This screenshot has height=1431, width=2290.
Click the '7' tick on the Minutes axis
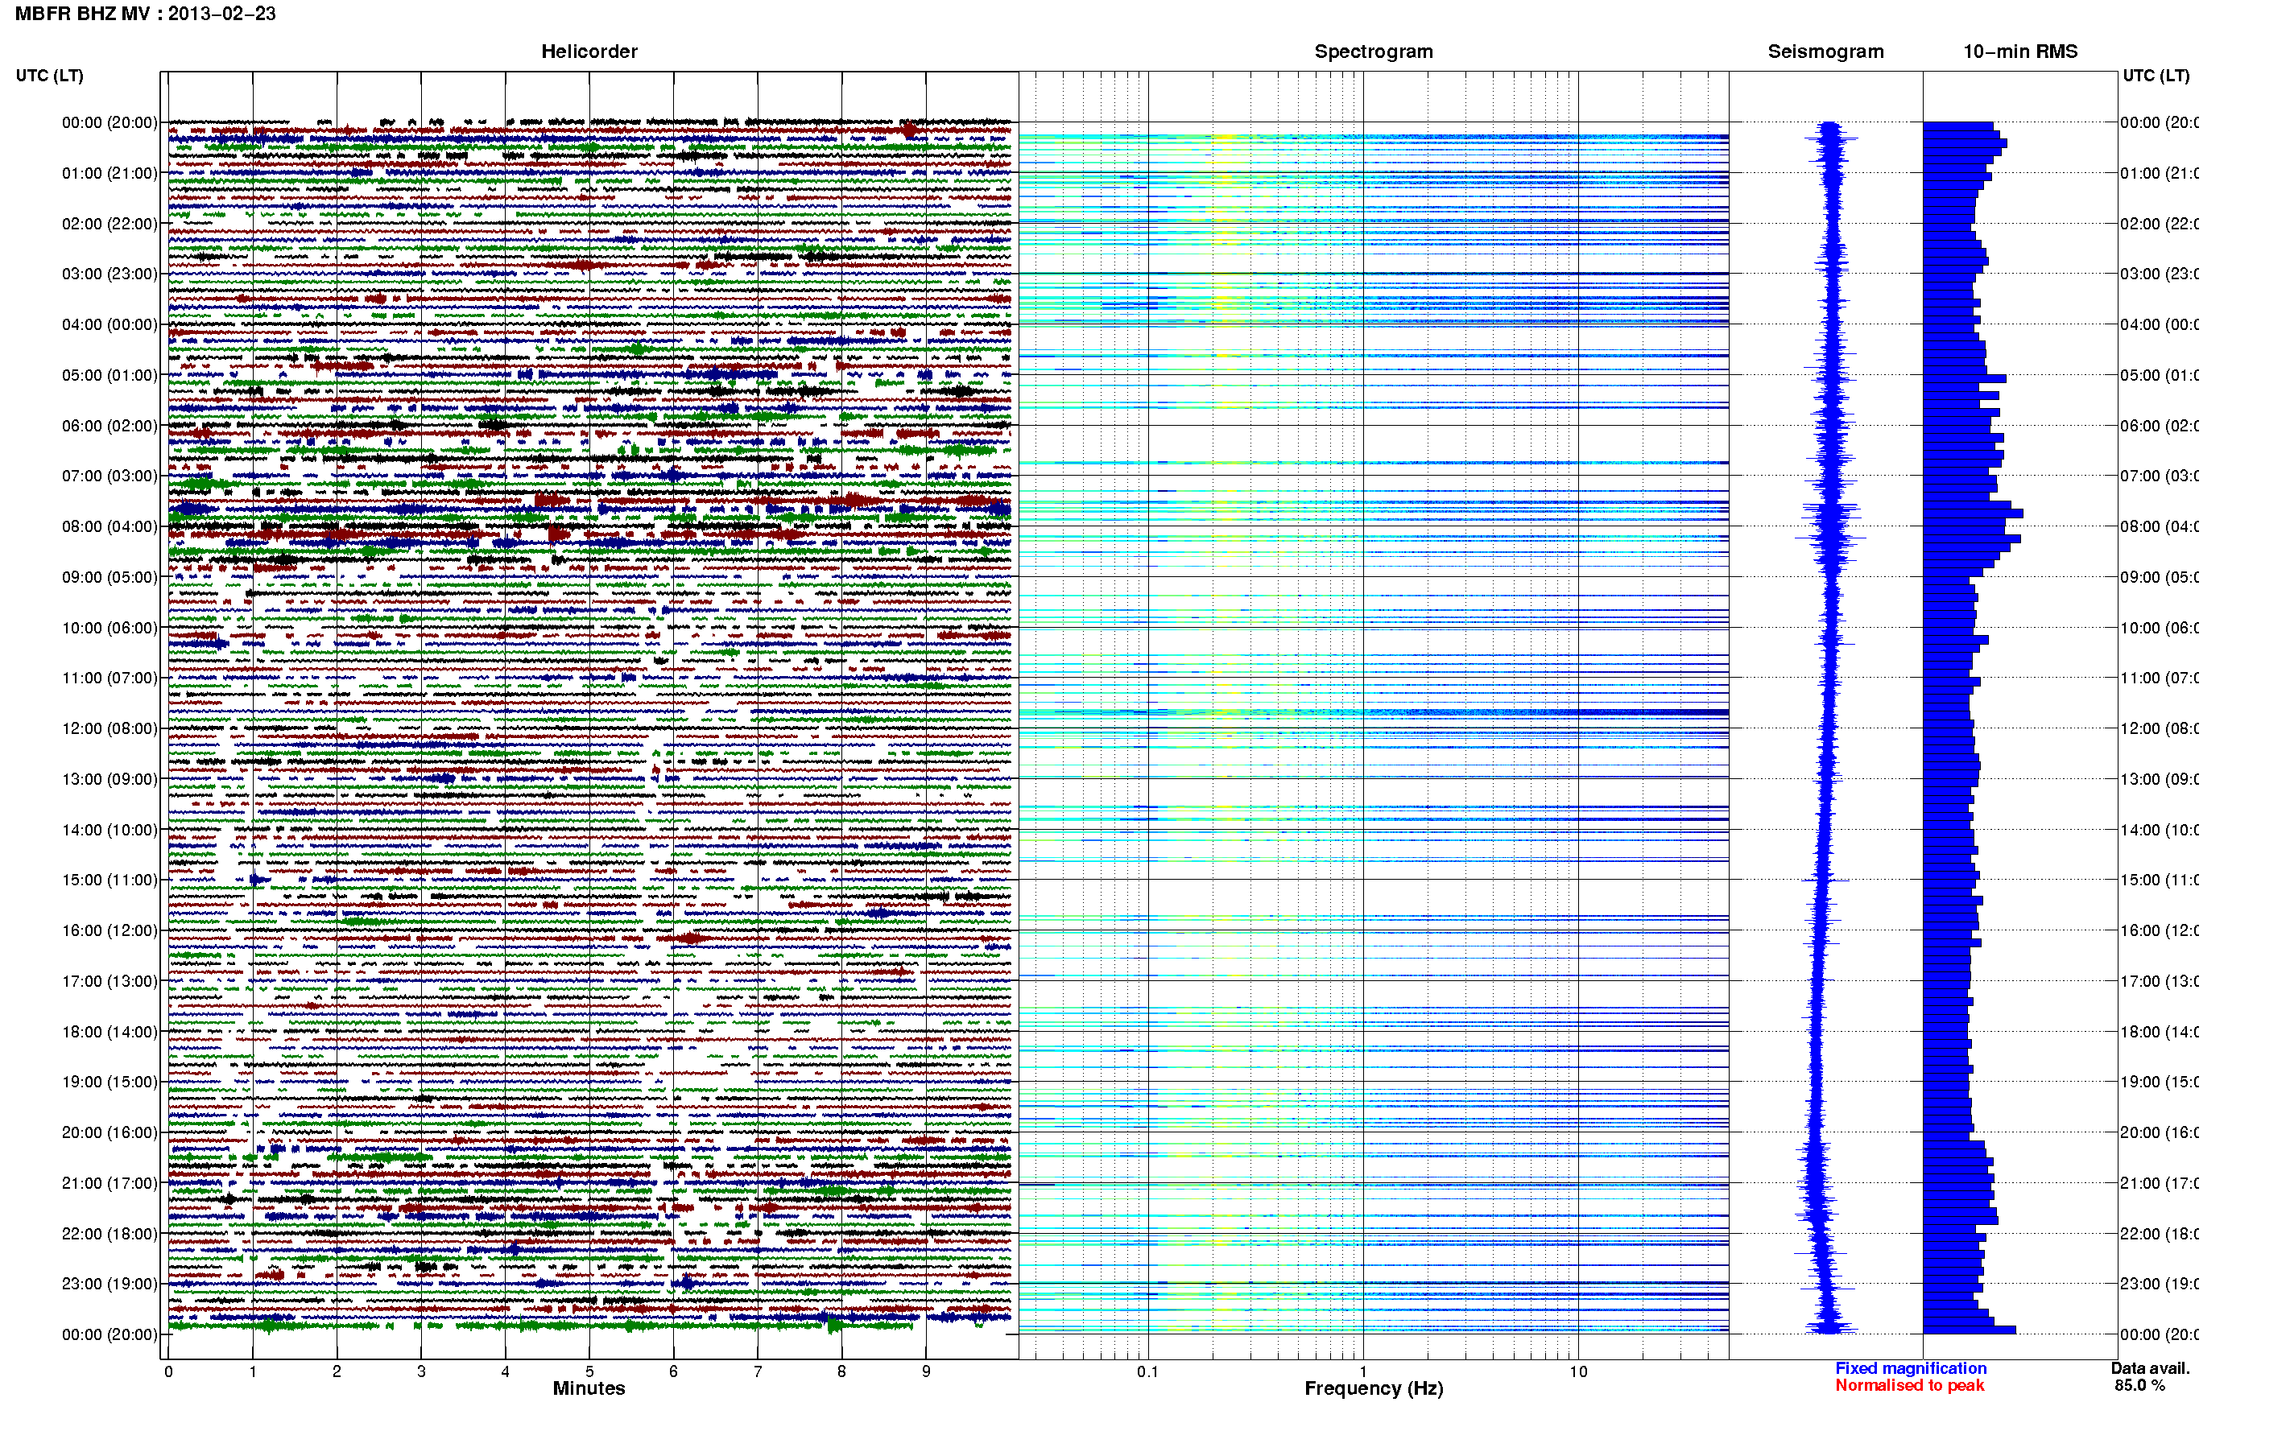(758, 1371)
